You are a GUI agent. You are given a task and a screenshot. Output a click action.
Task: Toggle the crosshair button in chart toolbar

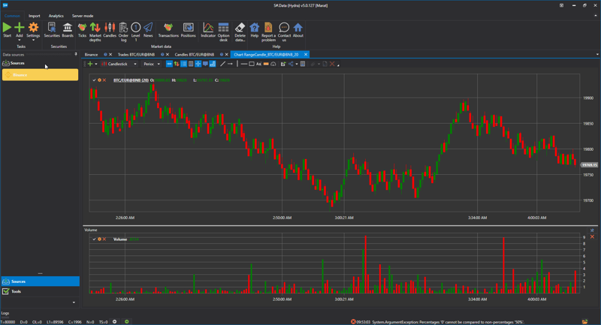point(198,64)
